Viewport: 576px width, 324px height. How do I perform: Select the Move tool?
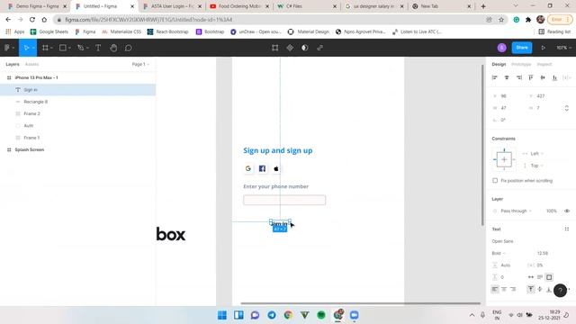(x=26, y=48)
